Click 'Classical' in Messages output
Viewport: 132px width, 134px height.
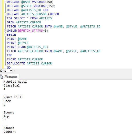[x=12, y=85]
